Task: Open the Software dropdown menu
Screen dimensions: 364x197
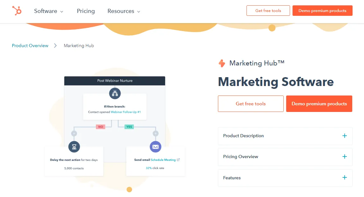Action: coord(49,11)
